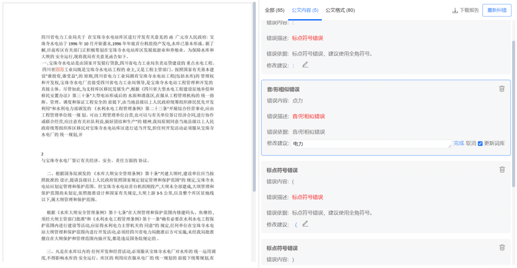Click the paragraph starting with 三、凡是在水库以内的
Image resolution: width=517 pixels, height=268 pixels.
point(128,254)
